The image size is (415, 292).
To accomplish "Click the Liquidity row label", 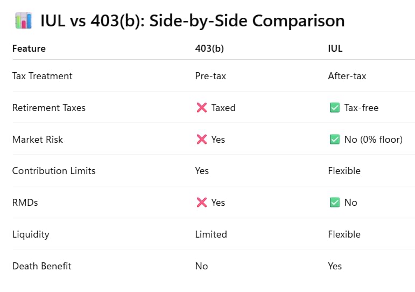I will [31, 234].
